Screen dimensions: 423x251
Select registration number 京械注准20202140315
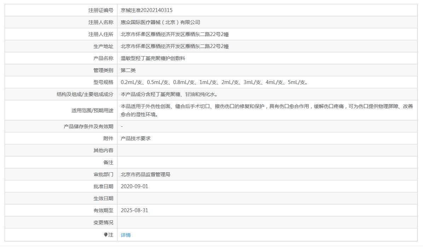pyautogui.click(x=146, y=10)
